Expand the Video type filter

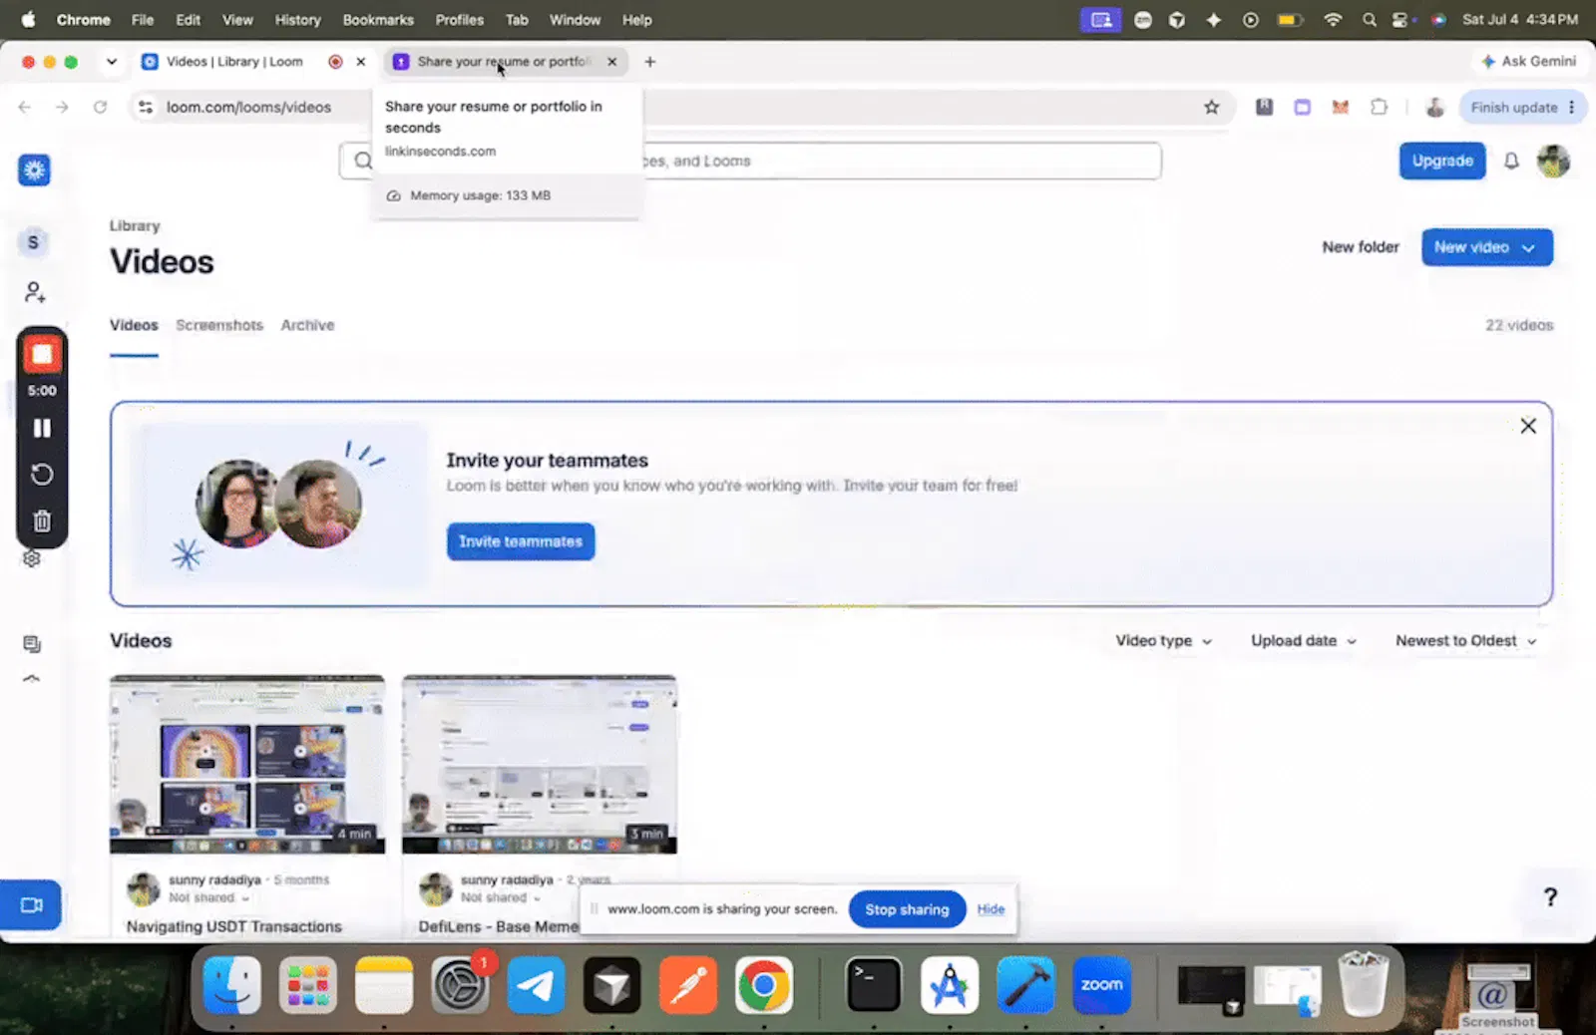pos(1163,641)
